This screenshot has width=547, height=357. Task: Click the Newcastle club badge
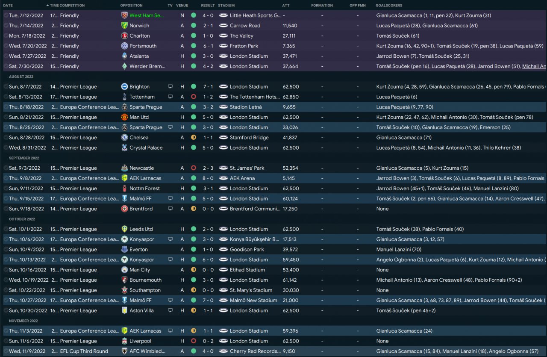124,168
